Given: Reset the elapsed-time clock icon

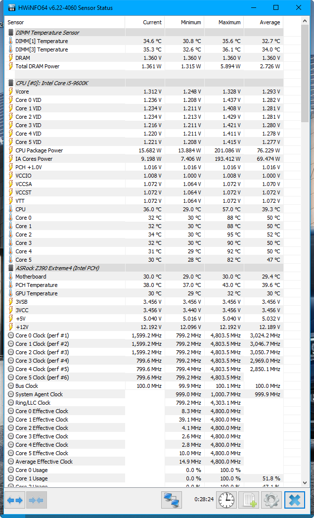Looking at the screenshot, I should click(x=226, y=500).
